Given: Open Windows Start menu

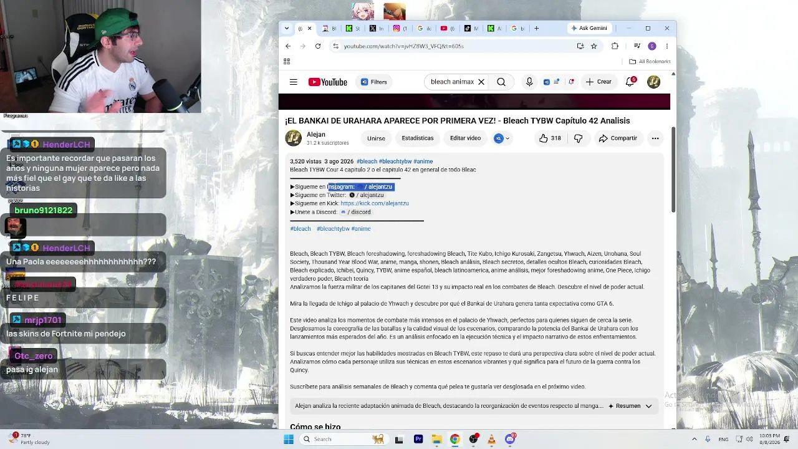Looking at the screenshot, I should click(x=288, y=439).
